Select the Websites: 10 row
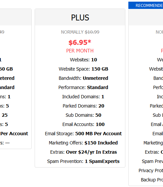Image resolution: width=163 pixels, height=187 pixels. [83, 60]
